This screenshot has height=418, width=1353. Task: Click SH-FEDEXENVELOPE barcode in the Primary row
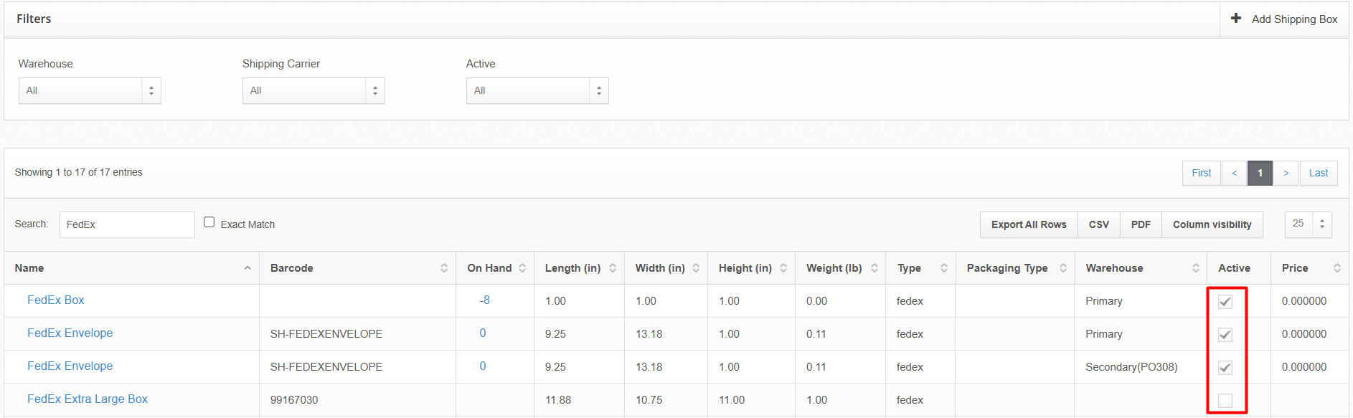(326, 334)
